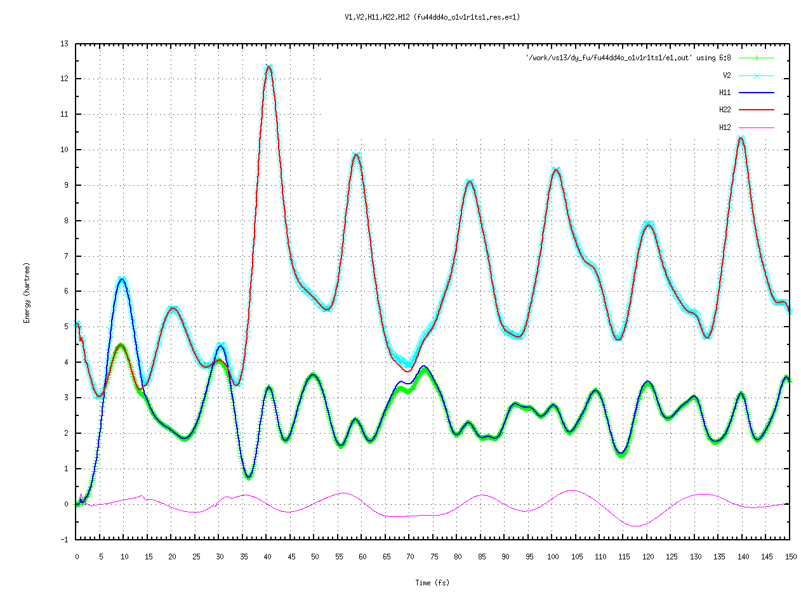Click the chart title 'V1,V2,H11,H22,H12 (fu44dd4o_o1v1r1ts1.res,e=1)'
This screenshot has width=801, height=593.
click(x=432, y=17)
